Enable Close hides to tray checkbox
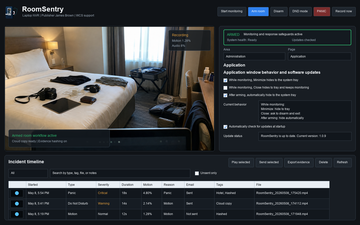 pos(225,88)
